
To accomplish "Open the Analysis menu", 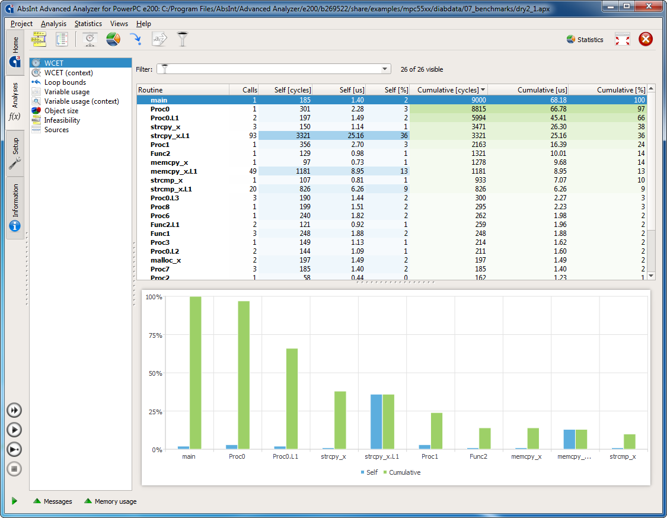I will pos(53,24).
